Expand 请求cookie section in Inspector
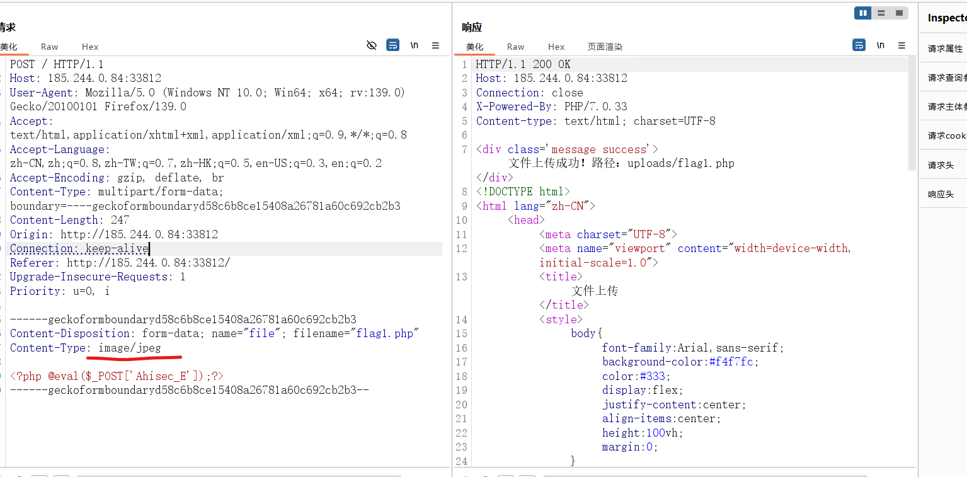 [x=944, y=135]
